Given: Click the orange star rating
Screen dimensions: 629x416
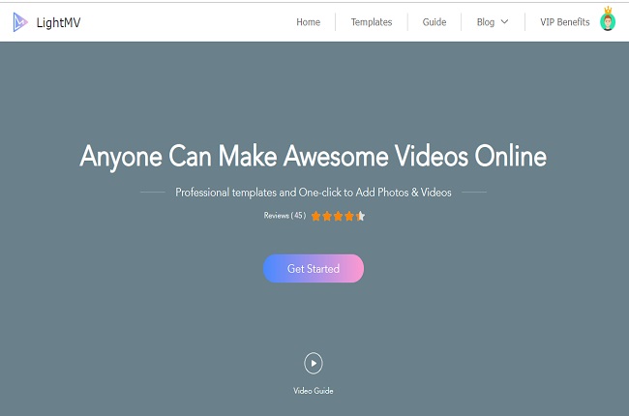Looking at the screenshot, I should pos(338,217).
